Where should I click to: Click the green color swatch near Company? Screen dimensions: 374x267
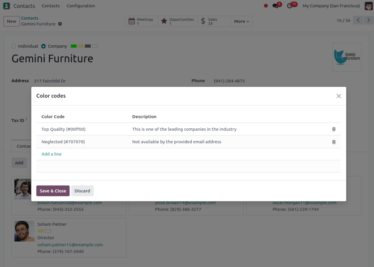point(73,46)
